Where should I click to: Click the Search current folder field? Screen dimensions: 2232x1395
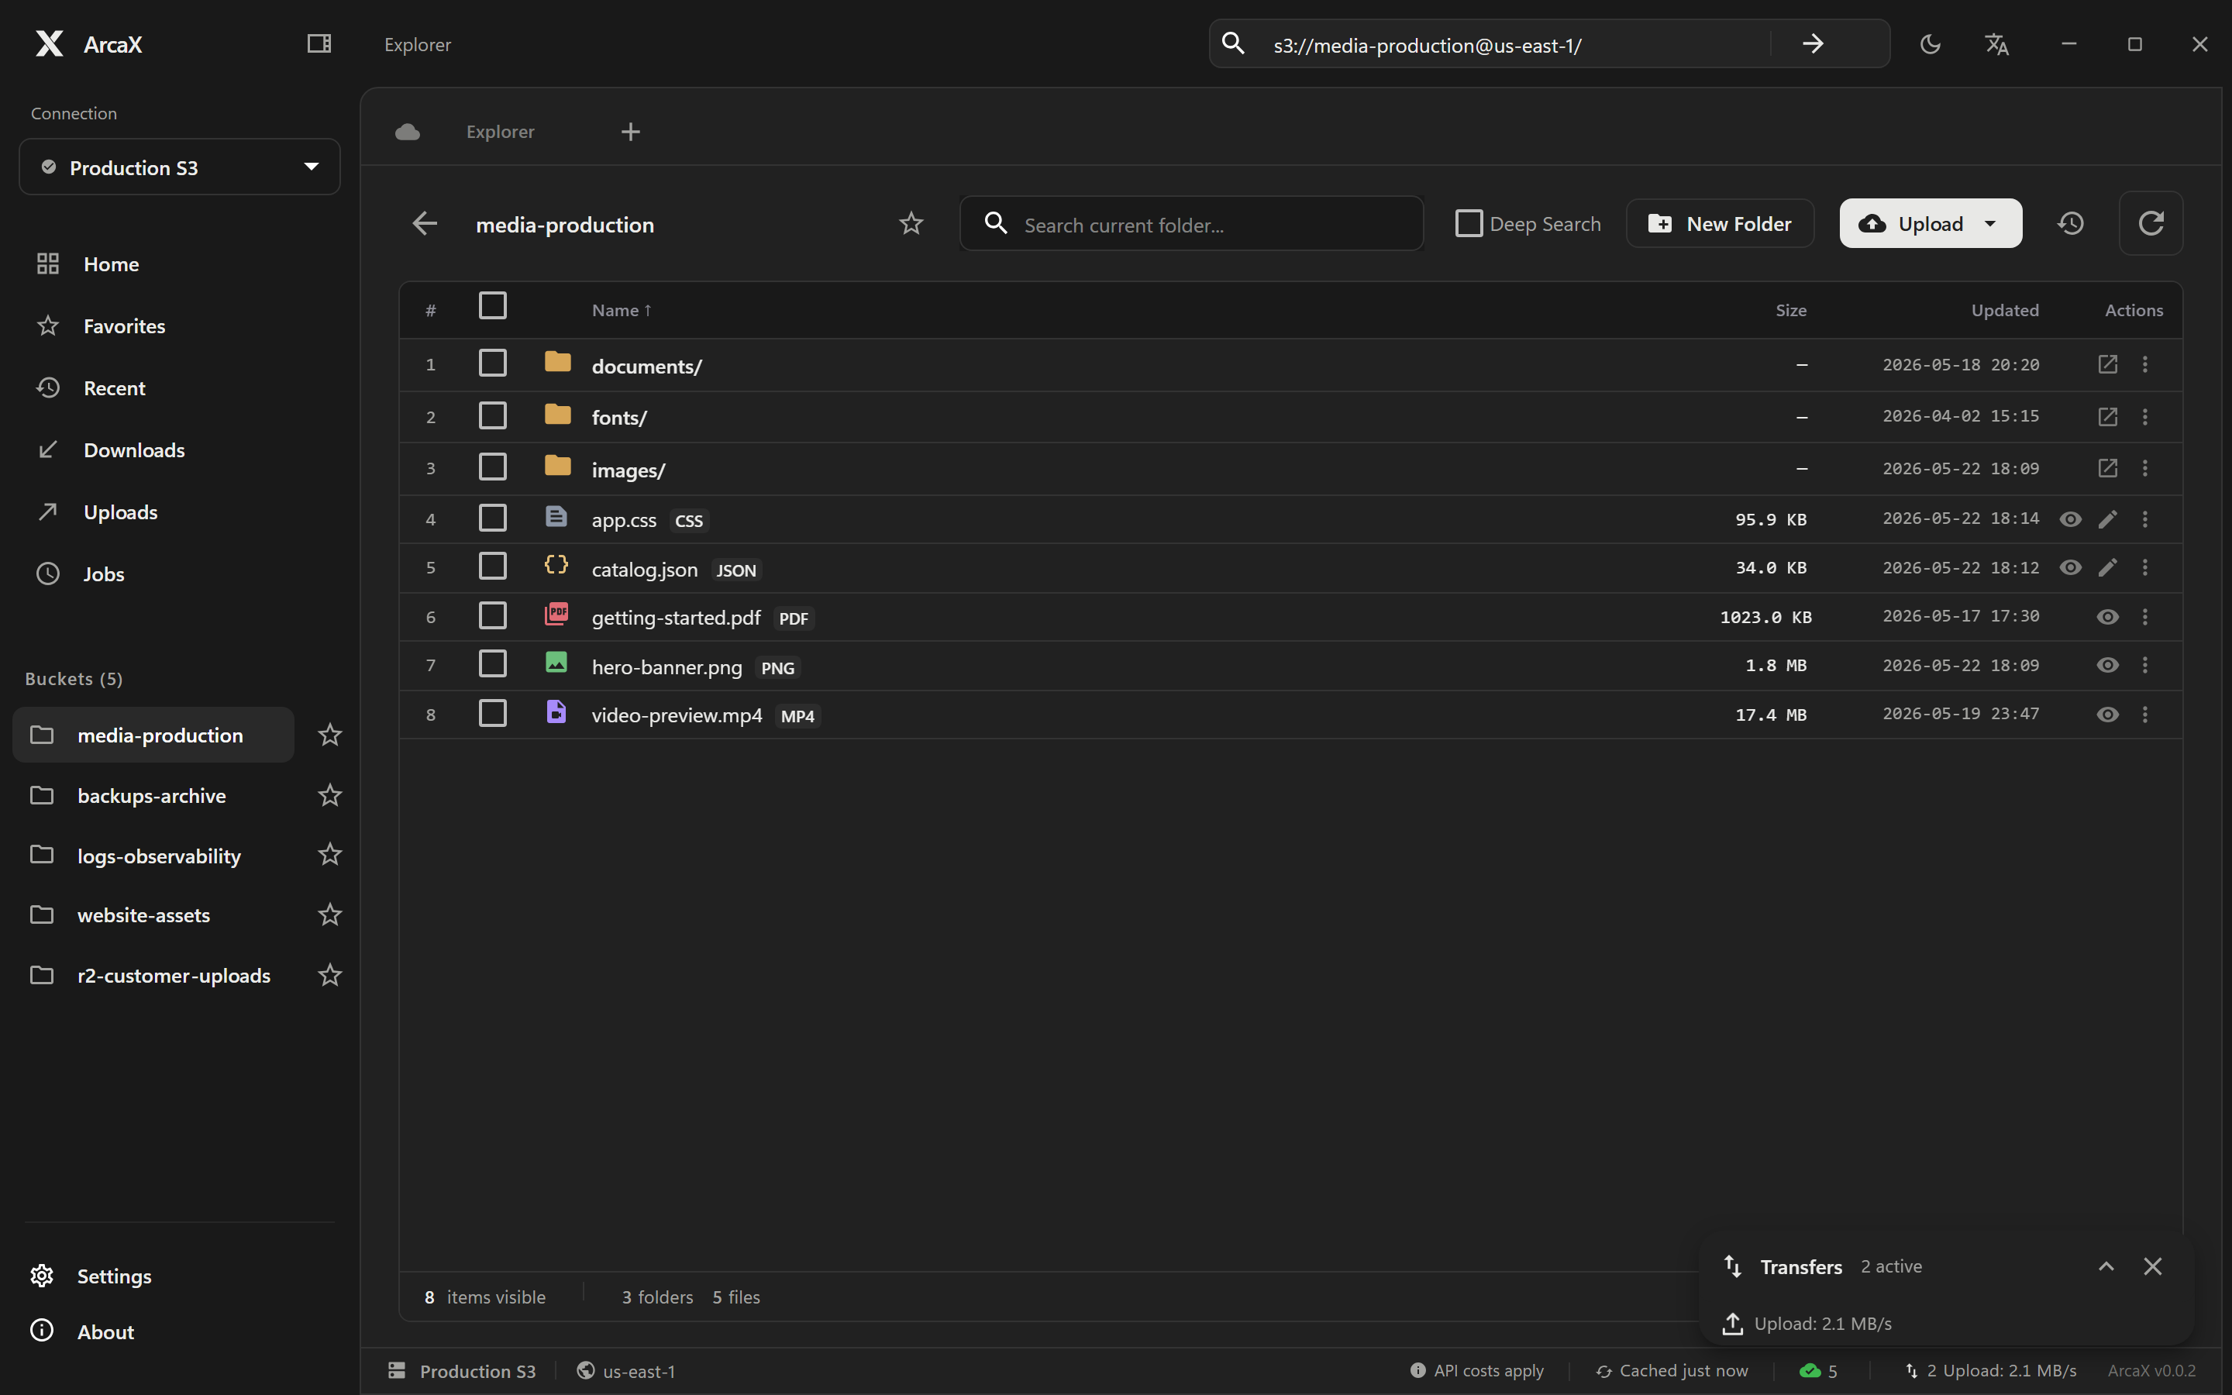[x=1192, y=223]
